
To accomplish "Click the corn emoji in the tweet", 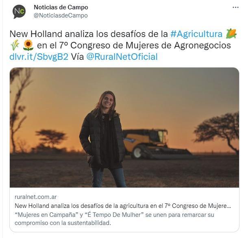I will 231,33.
